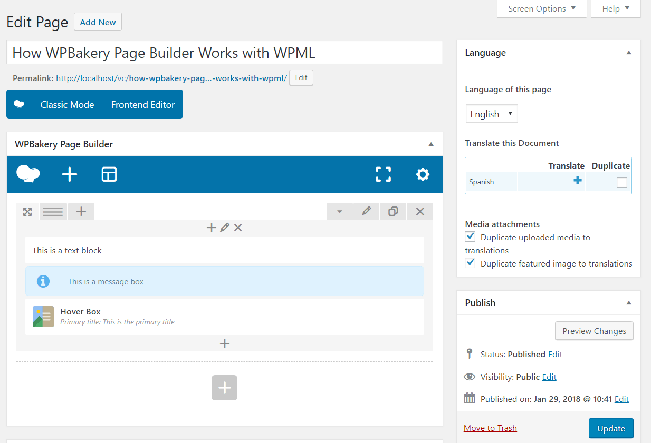The width and height of the screenshot is (651, 443).
Task: Open the Screen Options dropdown
Action: coord(541,8)
